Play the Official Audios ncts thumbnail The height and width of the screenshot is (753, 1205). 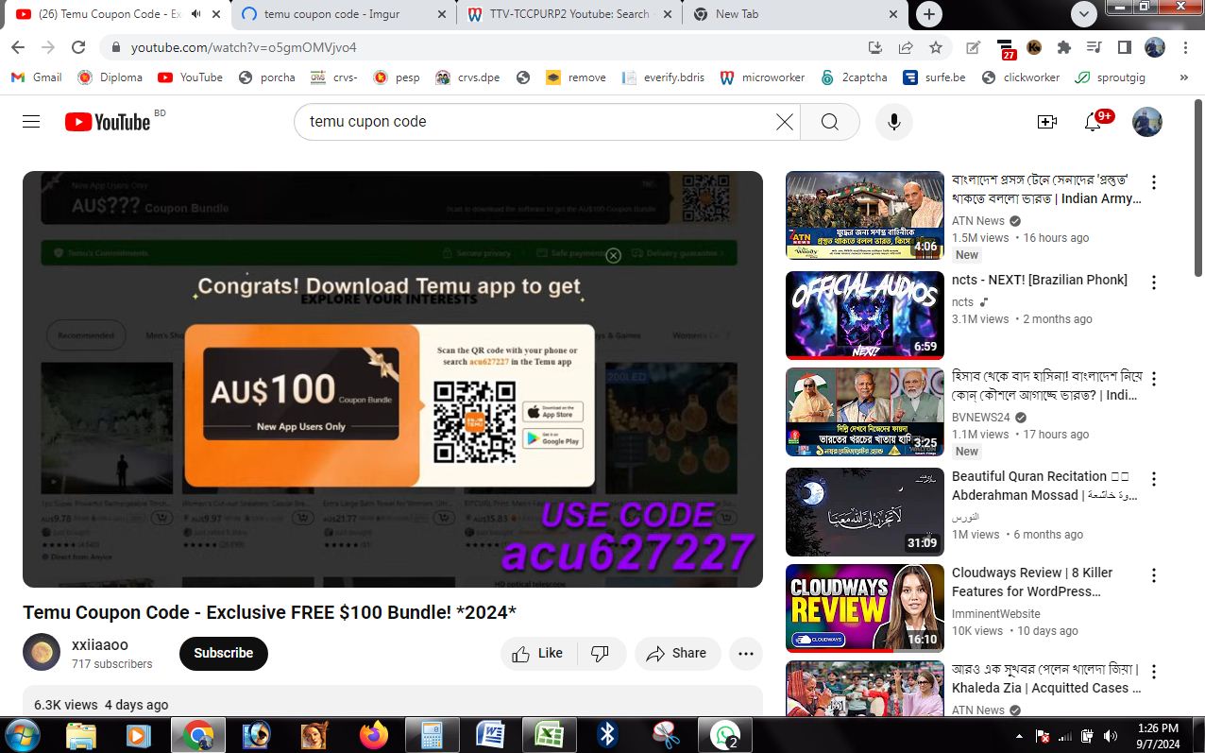(x=865, y=316)
